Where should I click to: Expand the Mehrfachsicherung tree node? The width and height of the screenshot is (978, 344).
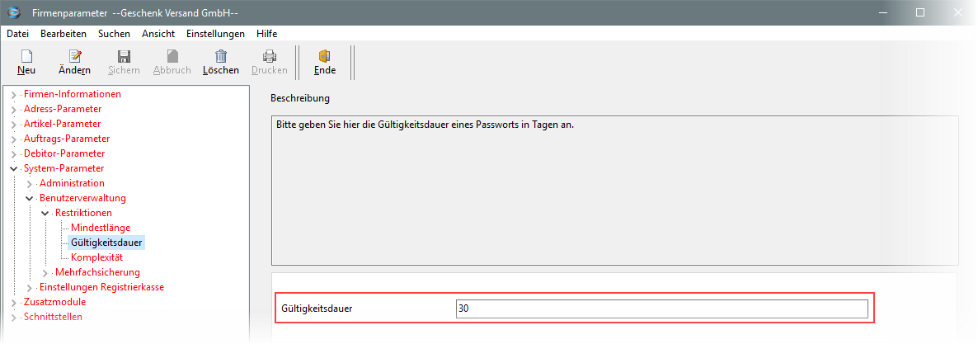(x=45, y=272)
